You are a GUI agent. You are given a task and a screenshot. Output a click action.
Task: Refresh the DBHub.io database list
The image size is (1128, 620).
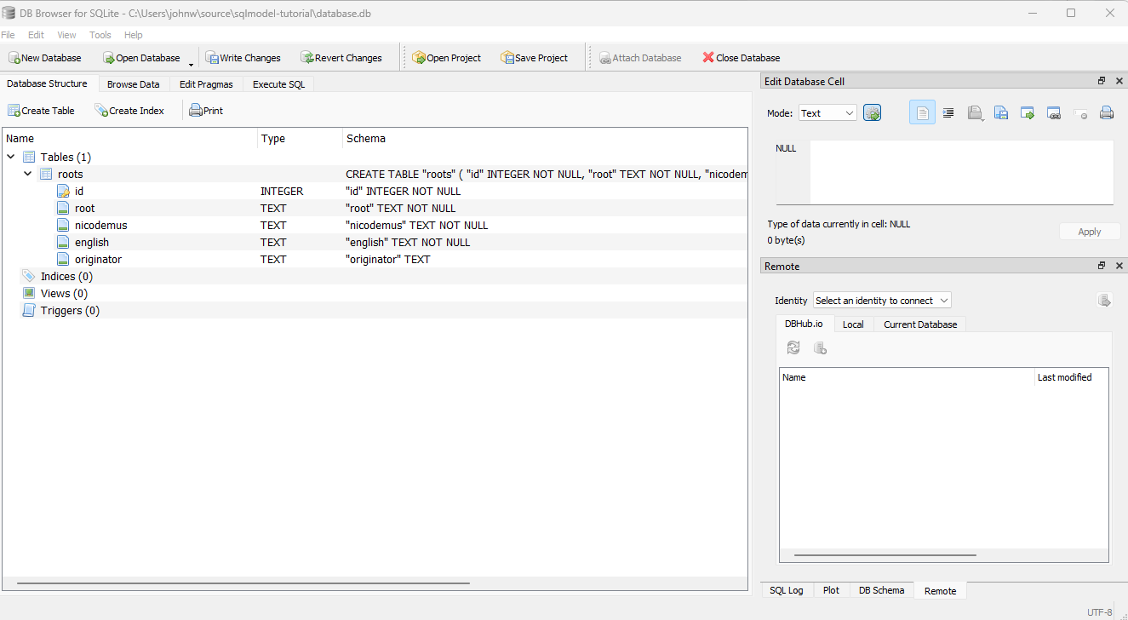(793, 347)
